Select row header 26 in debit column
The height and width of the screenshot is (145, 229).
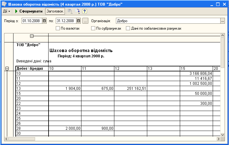[32, 123]
